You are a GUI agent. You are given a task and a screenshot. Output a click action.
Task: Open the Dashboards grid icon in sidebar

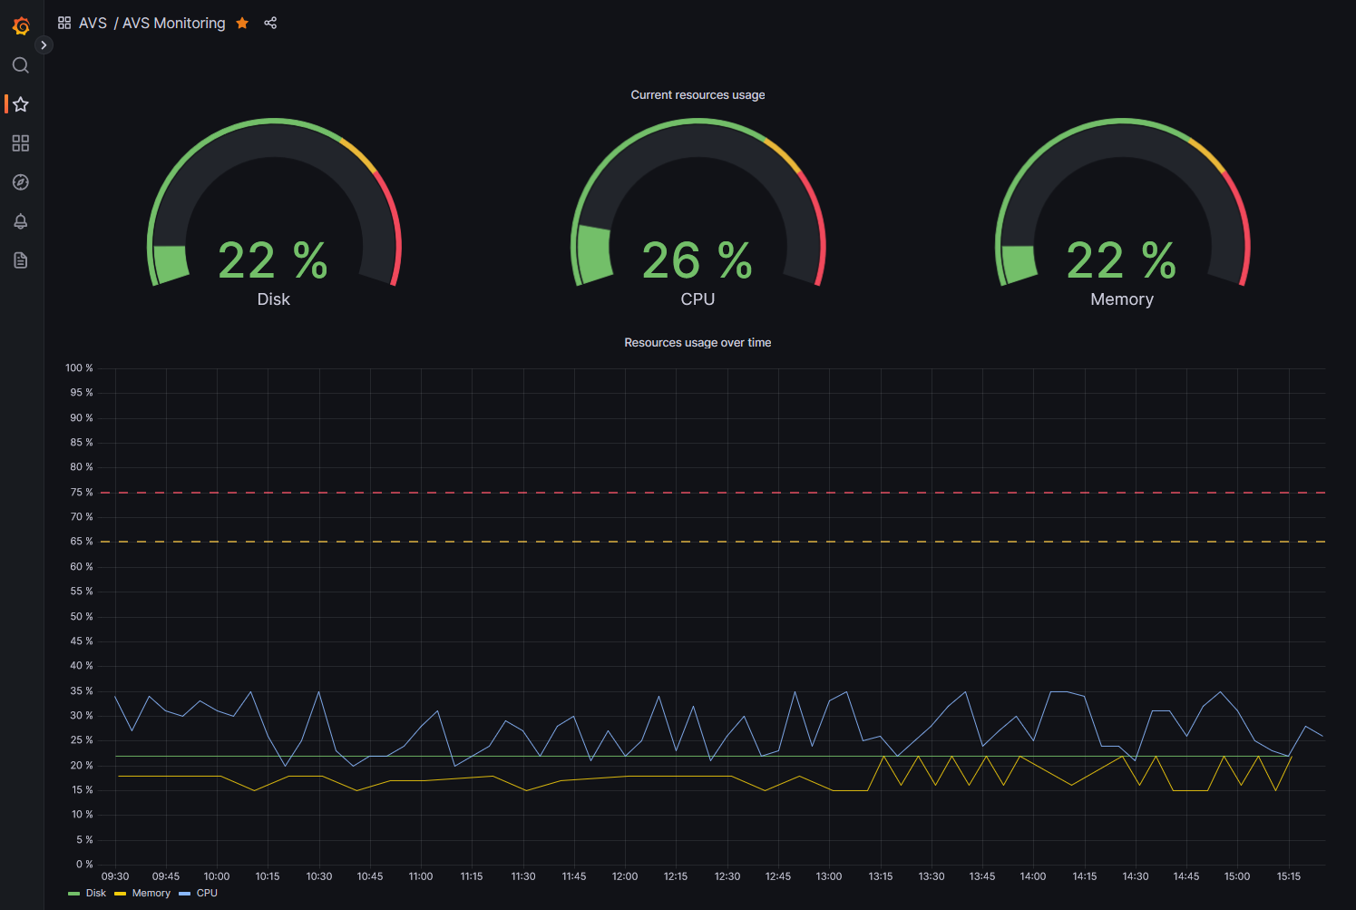click(21, 143)
